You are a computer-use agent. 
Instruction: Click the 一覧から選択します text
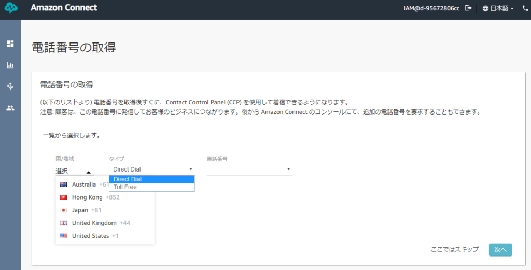point(72,135)
